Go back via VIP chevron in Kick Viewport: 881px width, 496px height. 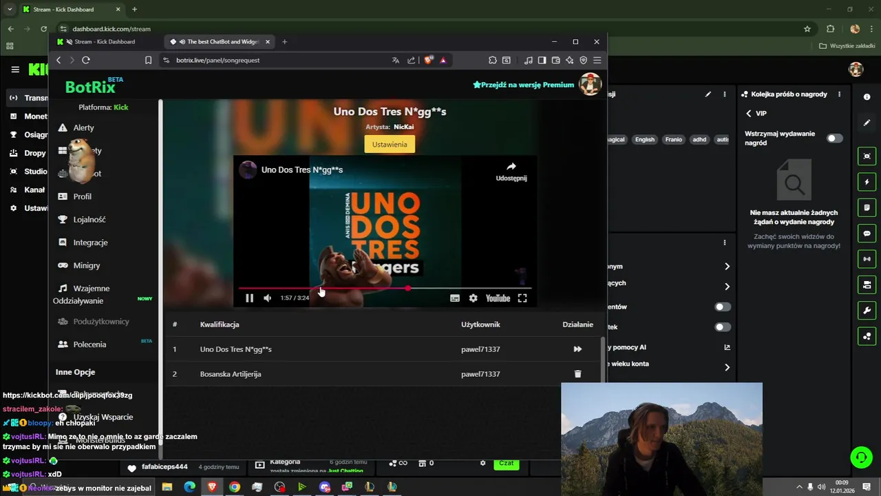point(749,113)
